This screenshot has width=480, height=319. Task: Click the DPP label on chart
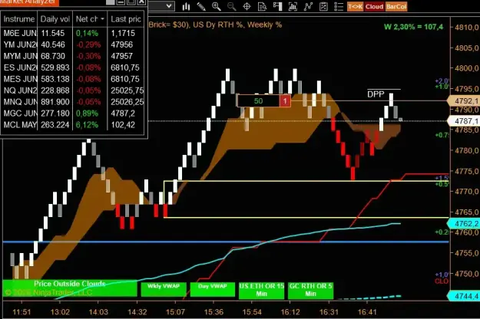click(x=376, y=94)
